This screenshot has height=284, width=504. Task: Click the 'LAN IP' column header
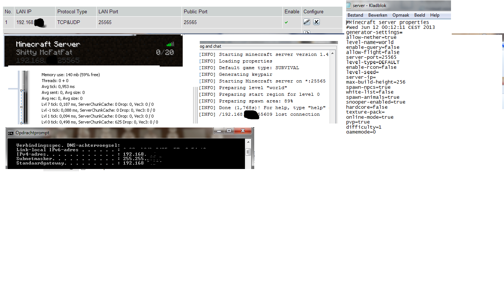[x=23, y=11]
